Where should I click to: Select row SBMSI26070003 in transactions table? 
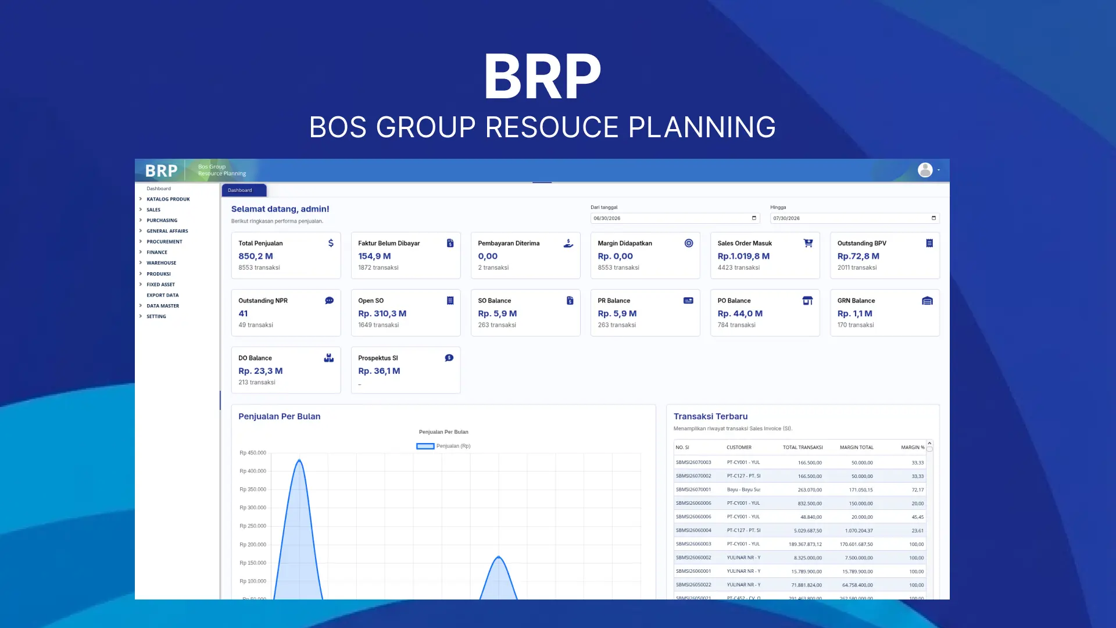(x=800, y=462)
